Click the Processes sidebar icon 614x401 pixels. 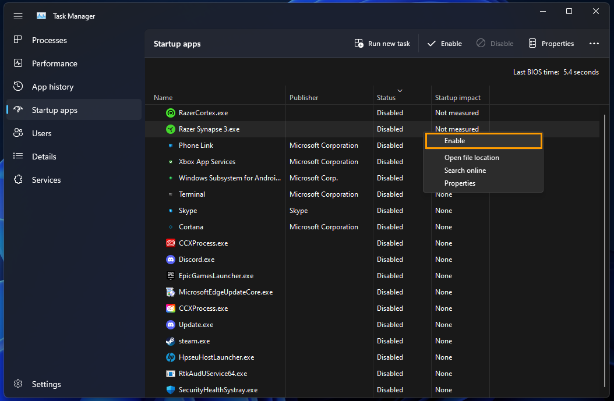click(18, 40)
